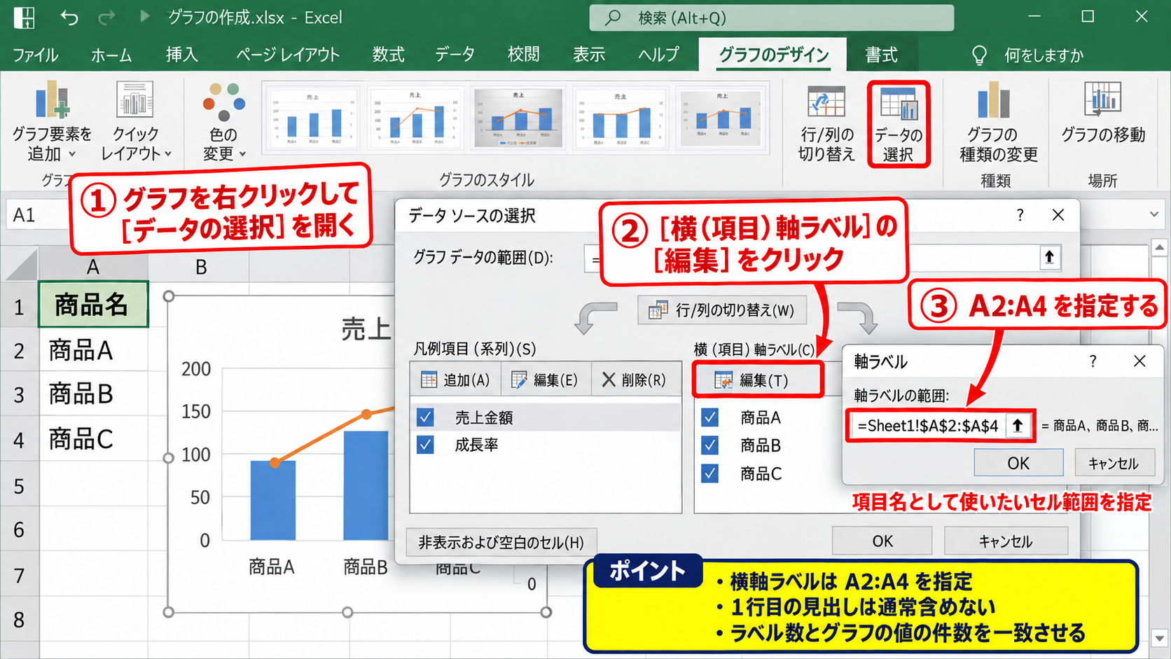Click the Undo arrow in title bar

(69, 17)
